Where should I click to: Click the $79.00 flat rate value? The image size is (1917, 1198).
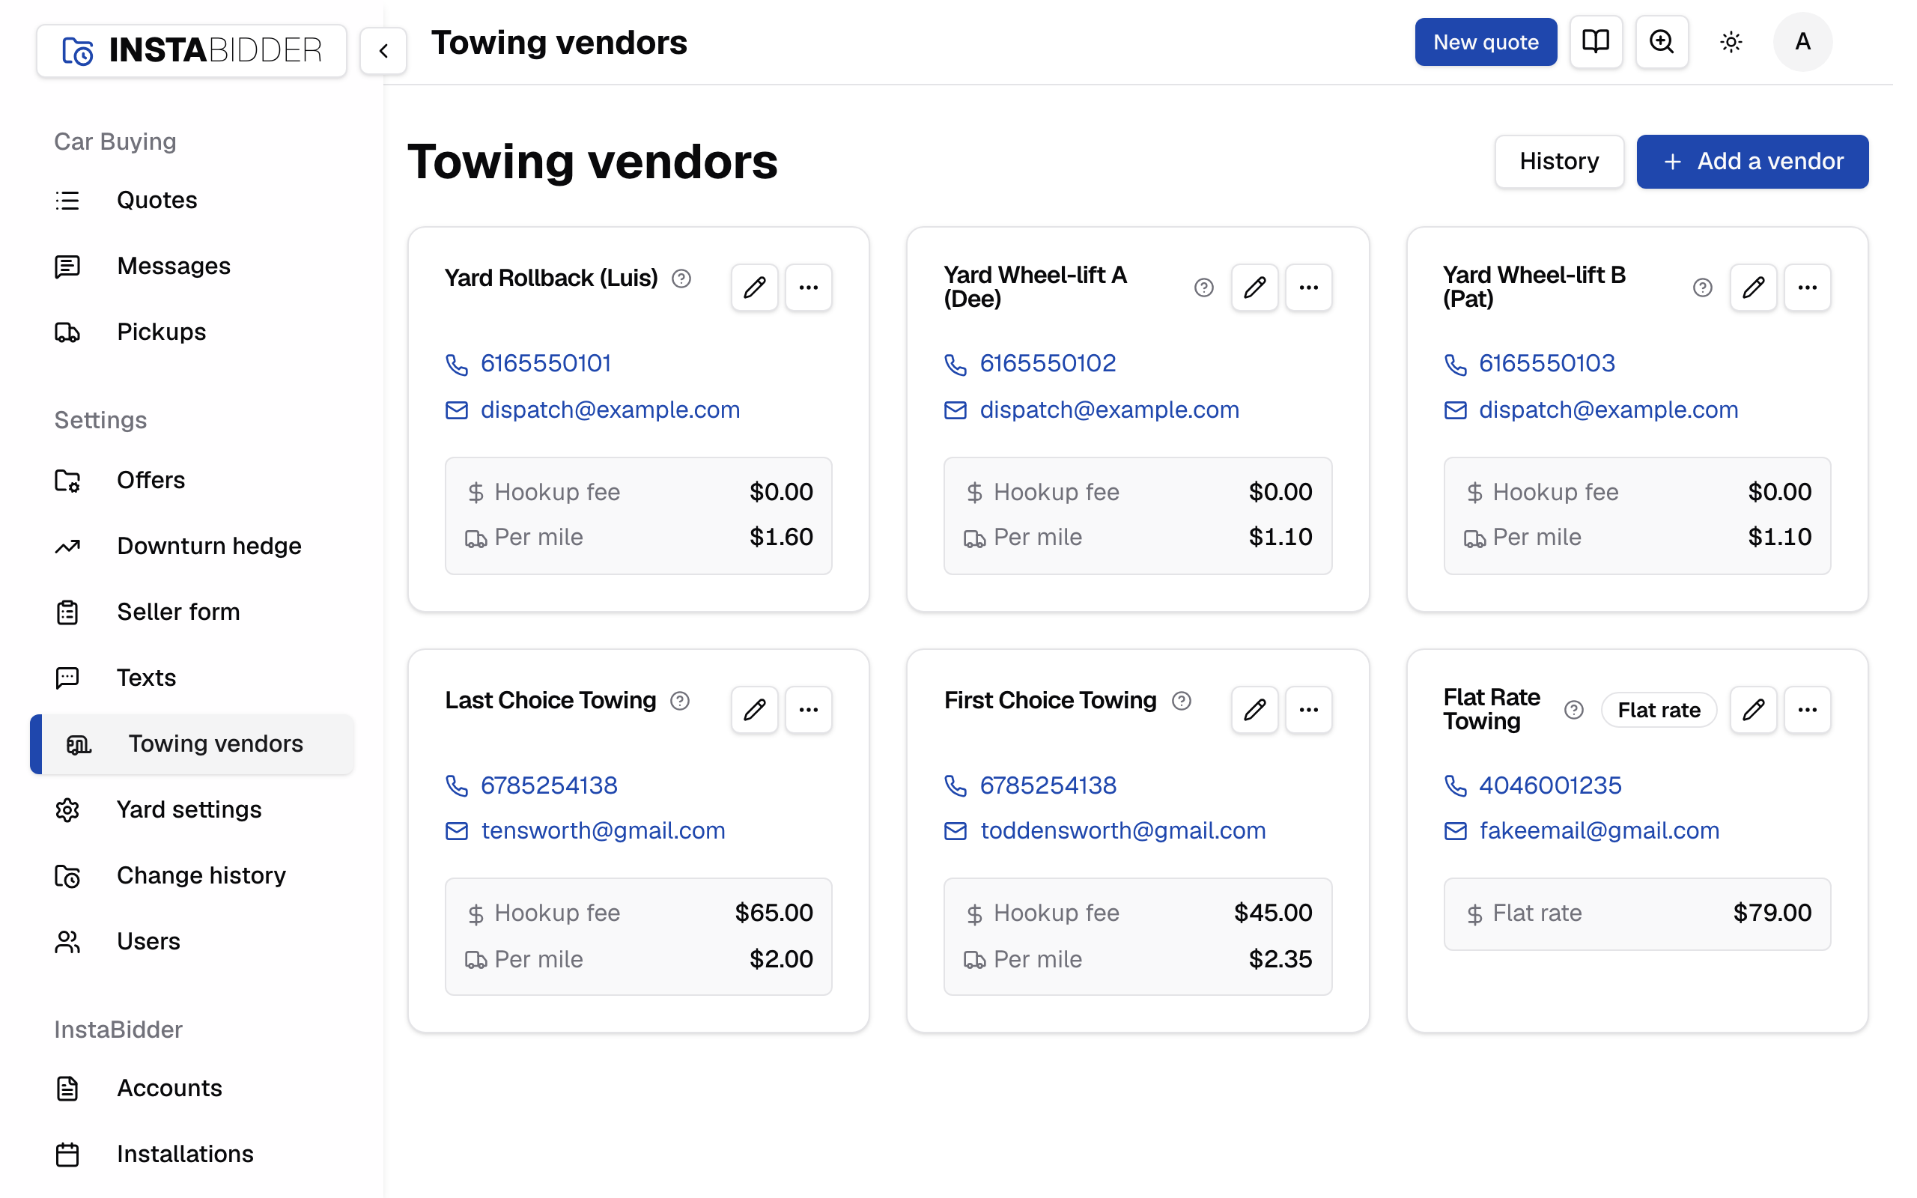click(x=1772, y=913)
